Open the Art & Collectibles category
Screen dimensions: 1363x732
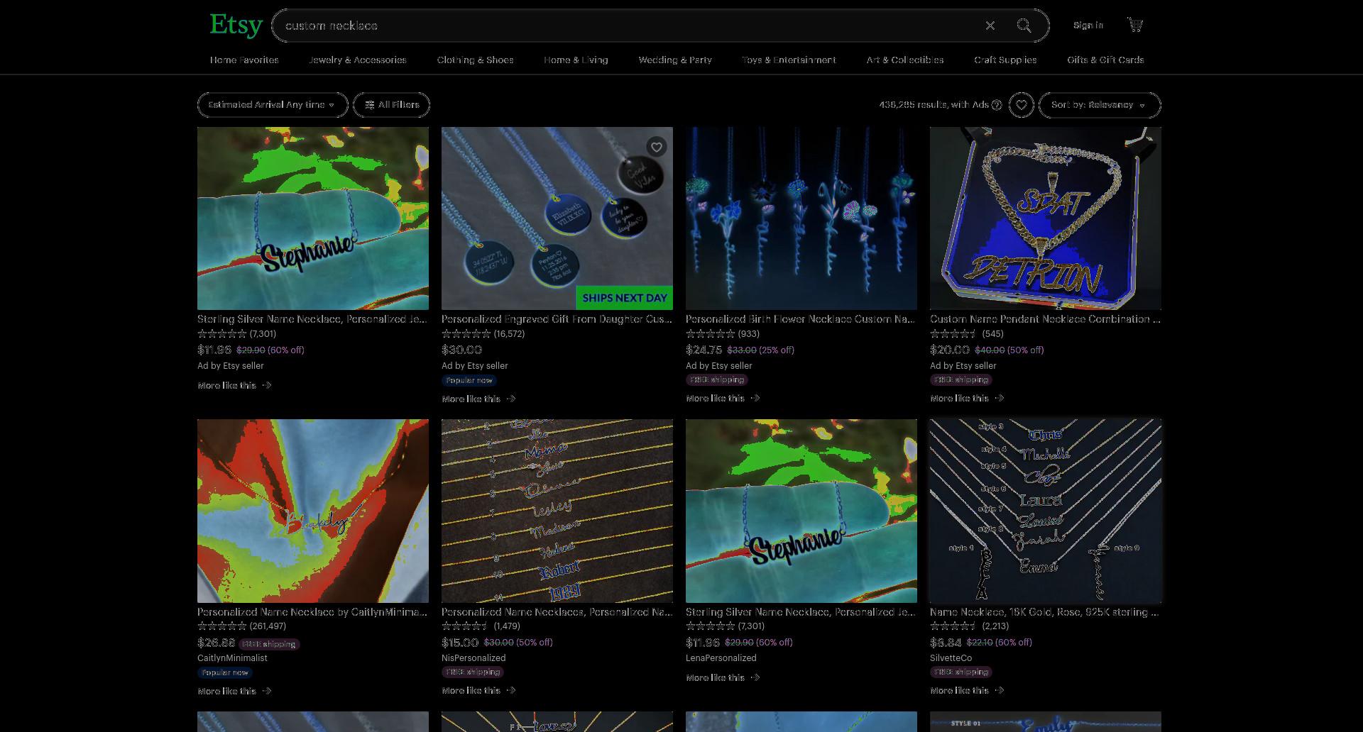pyautogui.click(x=905, y=60)
